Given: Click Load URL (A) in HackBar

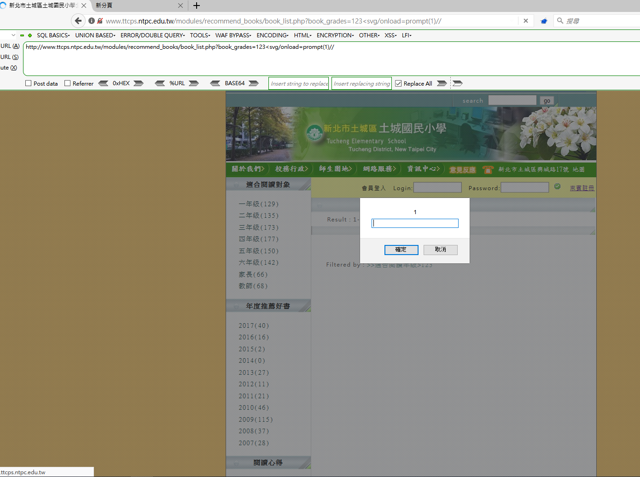Looking at the screenshot, I should tap(10, 46).
